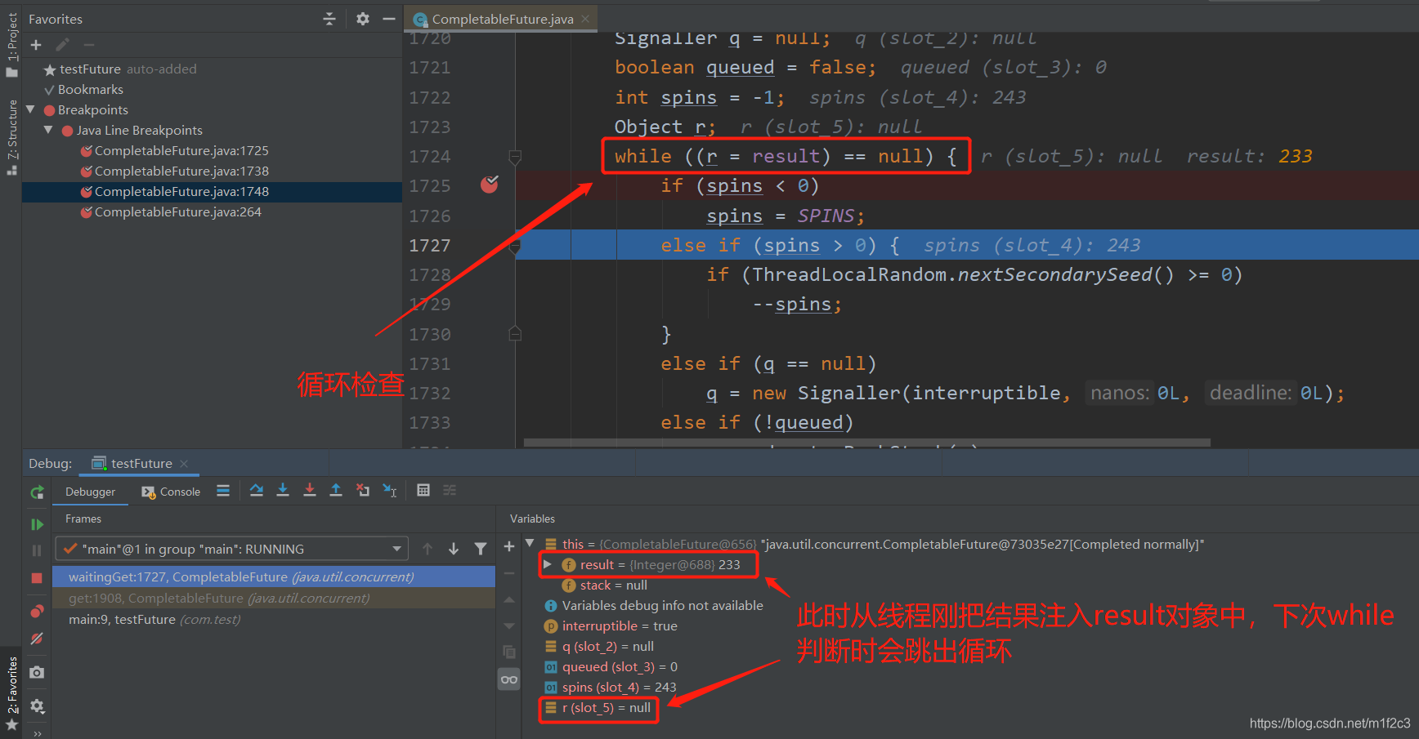Resume program execution
Viewport: 1419px width, 739px height.
click(x=37, y=524)
